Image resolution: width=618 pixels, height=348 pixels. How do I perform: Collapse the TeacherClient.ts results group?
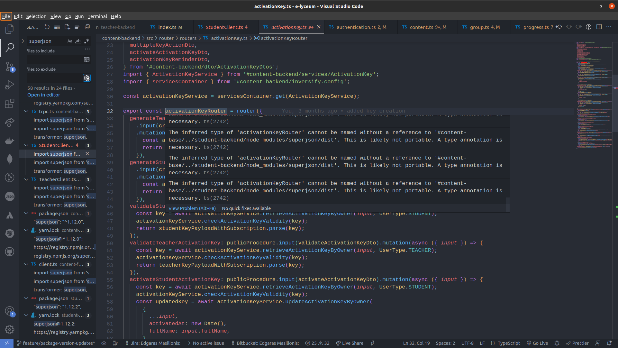click(26, 179)
